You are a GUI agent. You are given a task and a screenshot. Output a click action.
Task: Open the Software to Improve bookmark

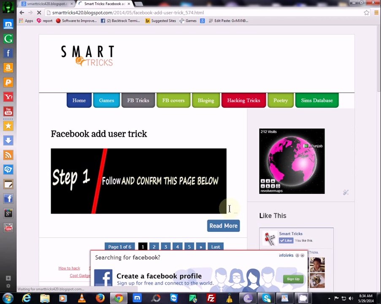click(76, 21)
